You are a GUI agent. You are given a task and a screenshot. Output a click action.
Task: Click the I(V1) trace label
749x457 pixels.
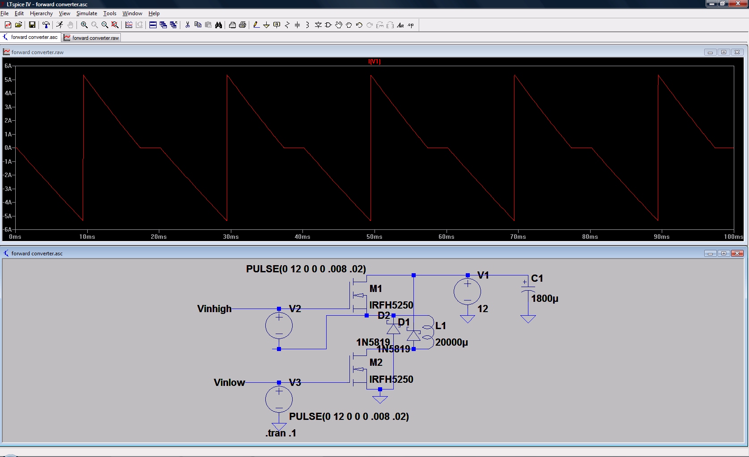coord(374,62)
